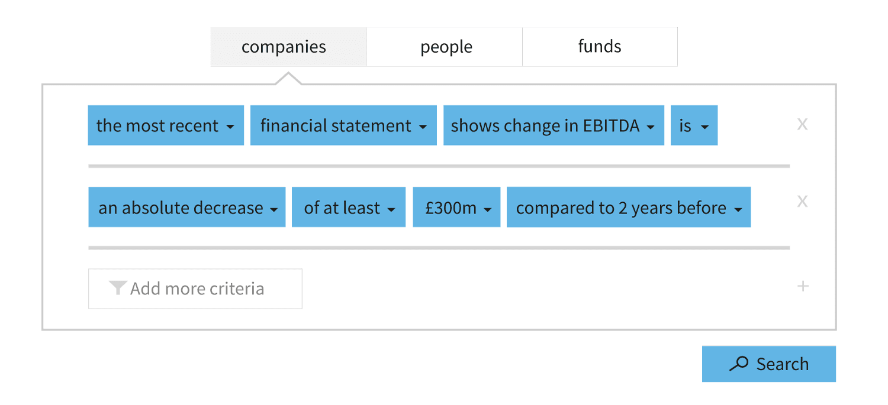
Task: Change the 'is' operator chip
Action: click(694, 125)
